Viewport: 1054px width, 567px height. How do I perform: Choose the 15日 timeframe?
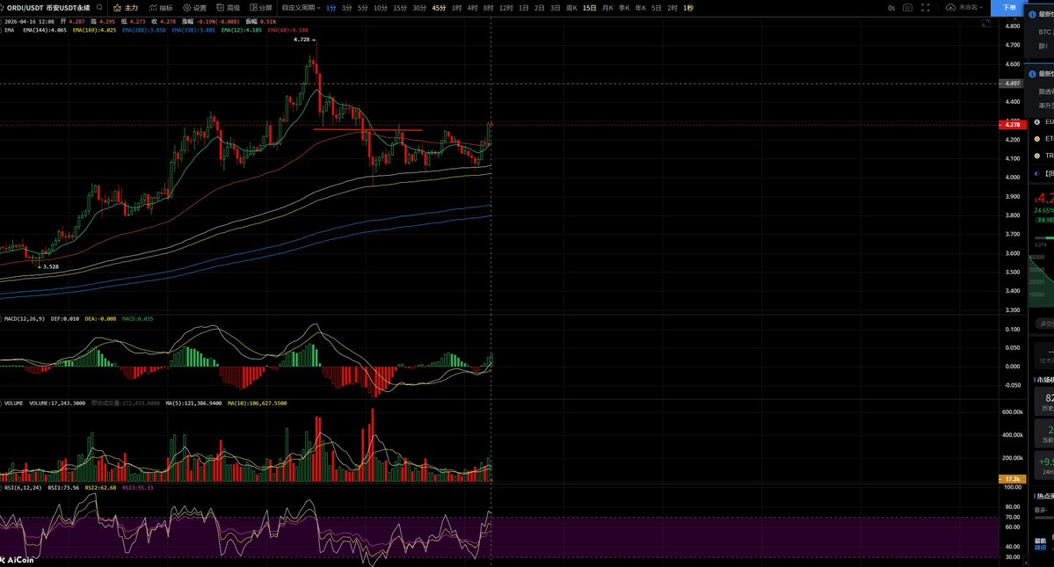point(590,8)
